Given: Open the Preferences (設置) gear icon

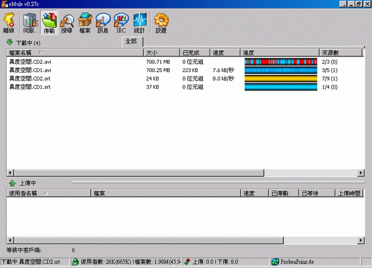Looking at the screenshot, I should coord(161,22).
